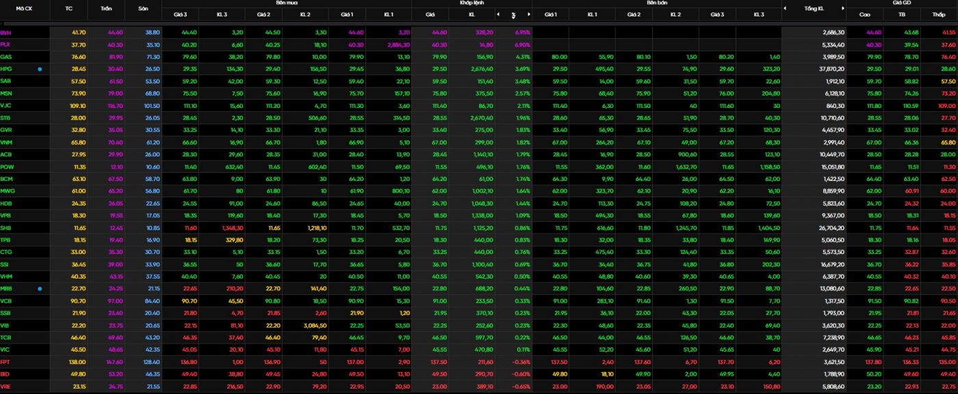
Task: Click the Bên mua group header
Action: pyautogui.click(x=287, y=3)
